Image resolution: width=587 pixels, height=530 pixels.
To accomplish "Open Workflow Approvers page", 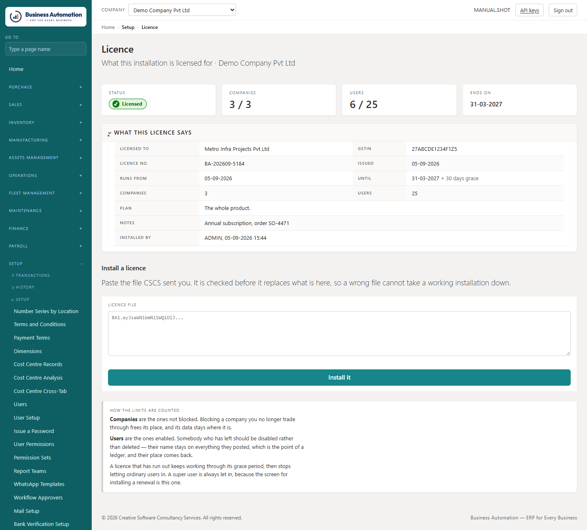I will (38, 498).
